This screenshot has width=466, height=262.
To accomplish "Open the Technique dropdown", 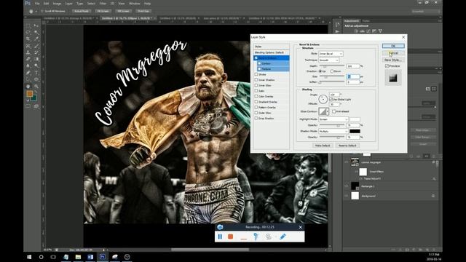I will [x=328, y=60].
